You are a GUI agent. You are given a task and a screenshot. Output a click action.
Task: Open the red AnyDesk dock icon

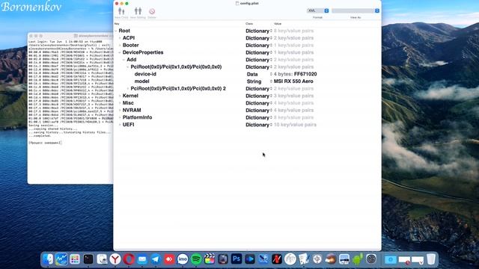click(x=169, y=259)
